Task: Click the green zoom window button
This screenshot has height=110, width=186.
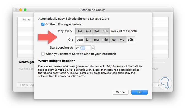Action: tap(25, 10)
